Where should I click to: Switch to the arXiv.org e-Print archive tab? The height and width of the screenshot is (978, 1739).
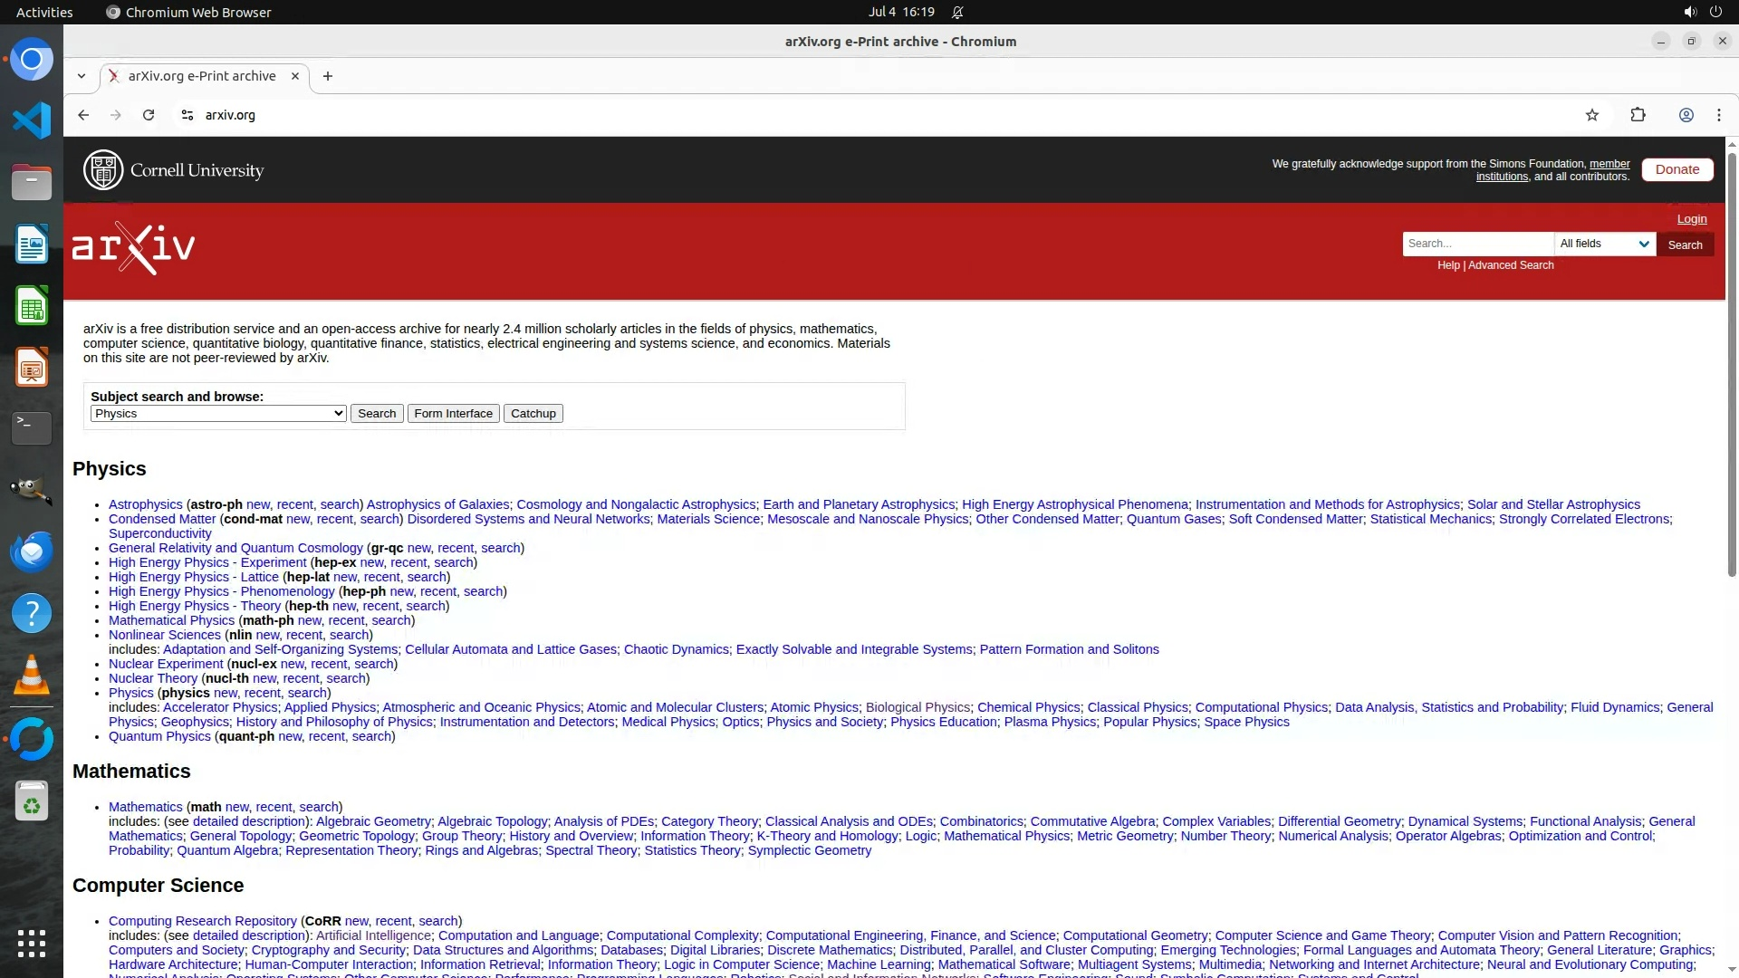(202, 76)
